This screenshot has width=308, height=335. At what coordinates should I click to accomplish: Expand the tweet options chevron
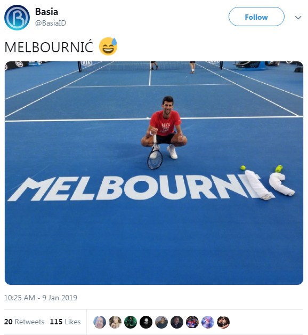pyautogui.click(x=298, y=18)
